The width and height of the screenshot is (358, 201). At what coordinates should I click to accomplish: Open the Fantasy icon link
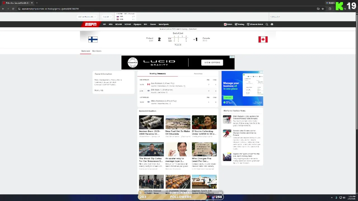coord(239,24)
